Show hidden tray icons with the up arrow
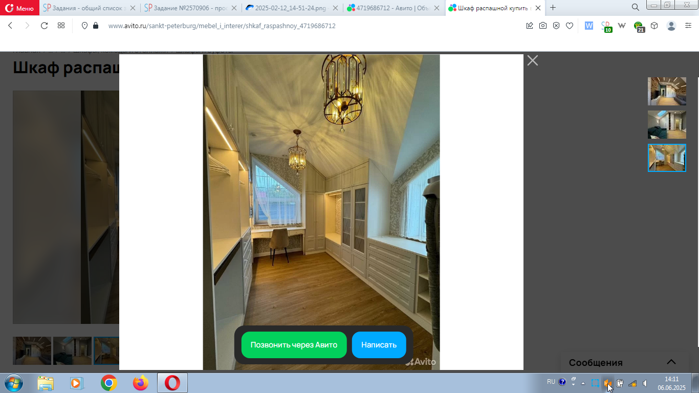The image size is (699, 393). click(583, 383)
